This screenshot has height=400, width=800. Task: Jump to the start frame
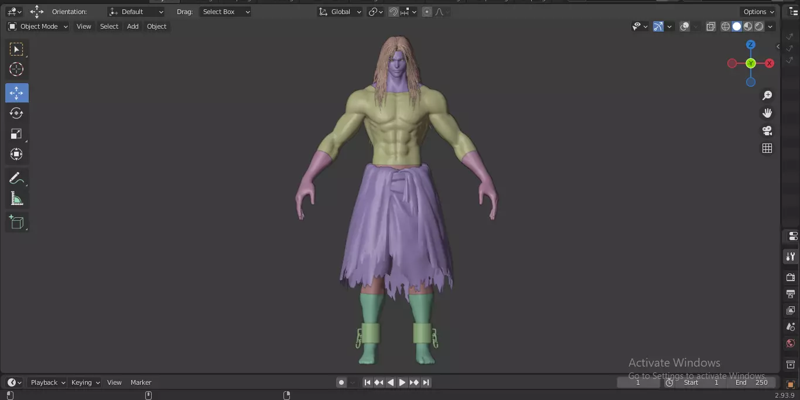point(367,382)
